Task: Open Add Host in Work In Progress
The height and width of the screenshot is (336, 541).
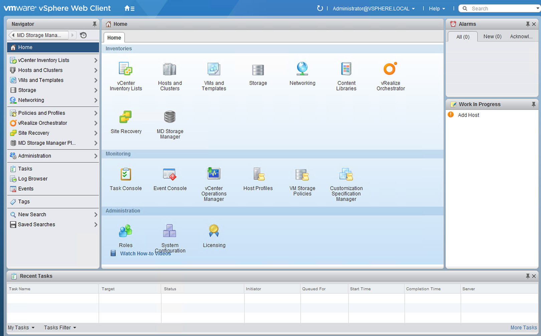Action: point(468,115)
